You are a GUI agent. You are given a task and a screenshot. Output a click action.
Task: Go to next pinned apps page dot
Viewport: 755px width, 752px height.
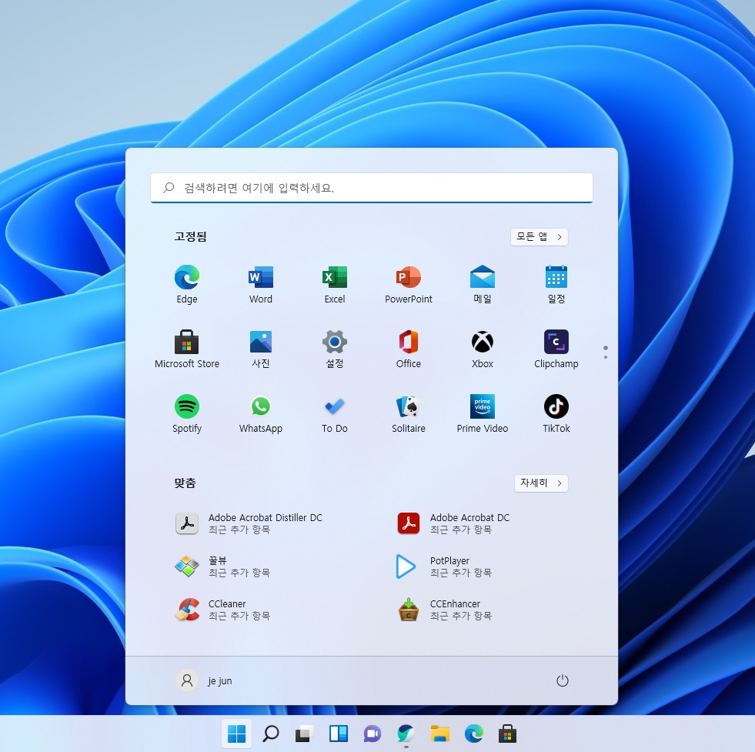[605, 356]
